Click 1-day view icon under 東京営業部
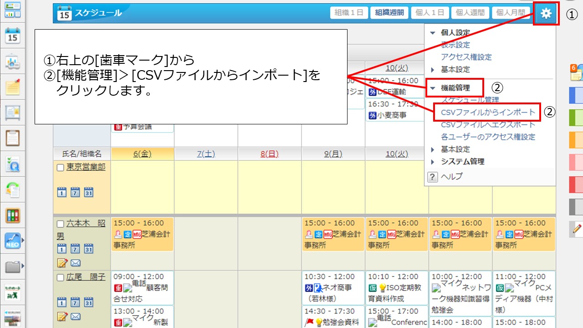This screenshot has height=328, width=583. (x=61, y=192)
